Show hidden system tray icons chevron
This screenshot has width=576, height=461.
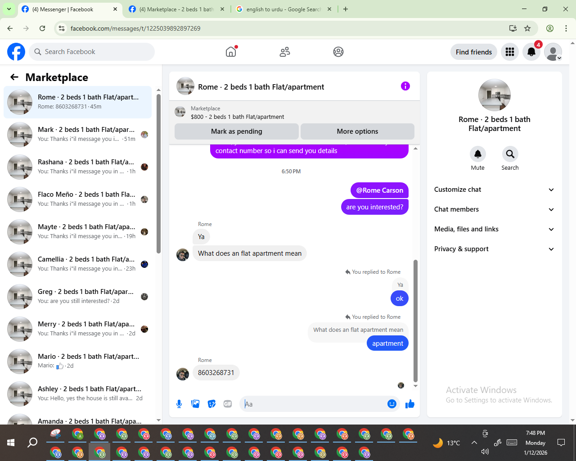pos(474,443)
